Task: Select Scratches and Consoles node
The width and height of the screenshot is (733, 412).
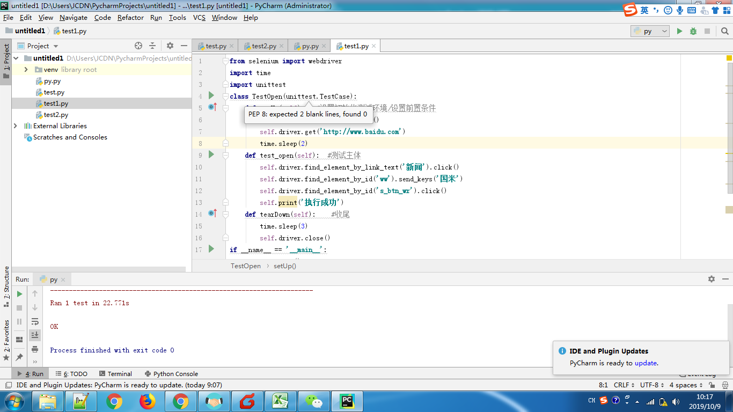Action: 65,137
